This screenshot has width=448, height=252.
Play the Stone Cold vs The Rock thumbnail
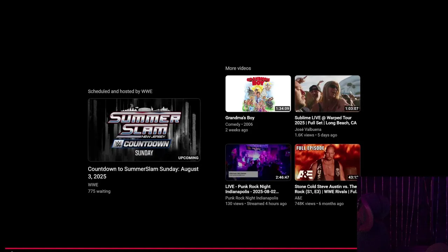tap(327, 162)
